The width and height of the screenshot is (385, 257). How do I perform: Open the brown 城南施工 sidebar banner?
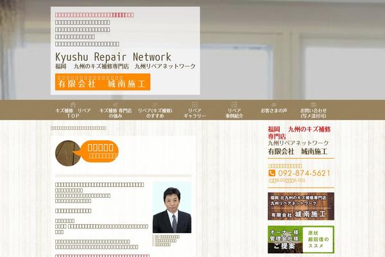(x=301, y=206)
